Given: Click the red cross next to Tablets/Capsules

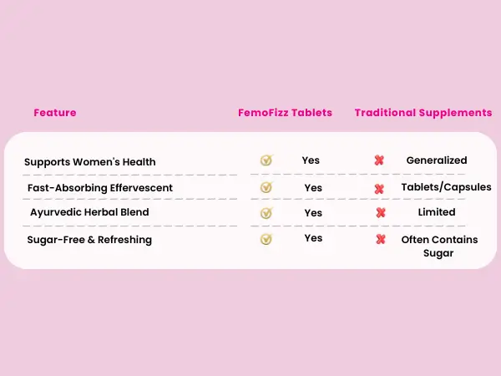Looking at the screenshot, I should (x=380, y=188).
